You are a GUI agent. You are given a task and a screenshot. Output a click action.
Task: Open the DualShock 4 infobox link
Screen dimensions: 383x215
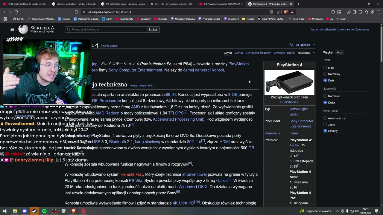click(289, 102)
